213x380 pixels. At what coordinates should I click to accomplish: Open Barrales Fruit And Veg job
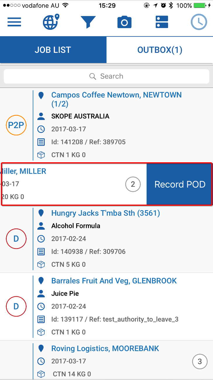[114, 281]
